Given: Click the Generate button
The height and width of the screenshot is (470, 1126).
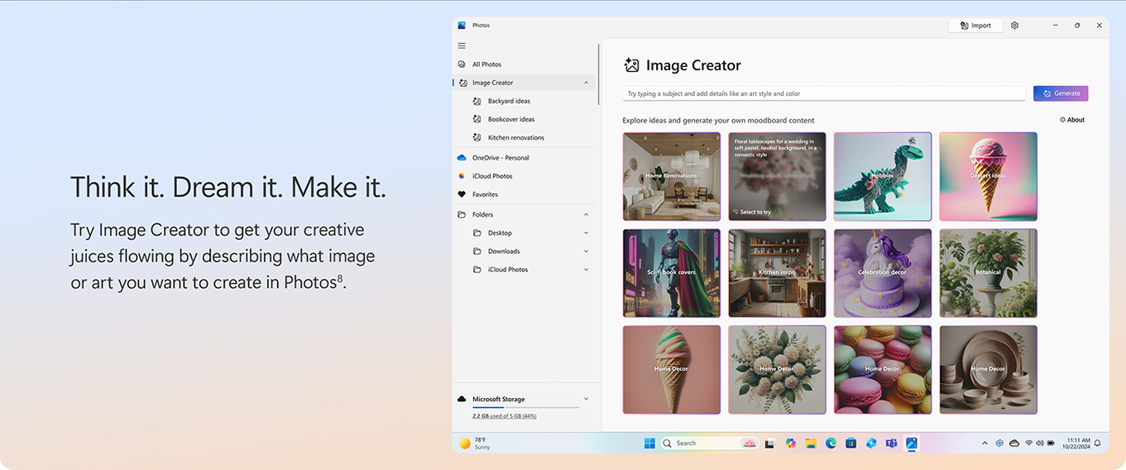Looking at the screenshot, I should pyautogui.click(x=1061, y=94).
